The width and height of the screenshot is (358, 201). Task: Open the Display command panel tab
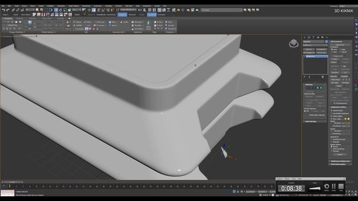tap(322, 37)
